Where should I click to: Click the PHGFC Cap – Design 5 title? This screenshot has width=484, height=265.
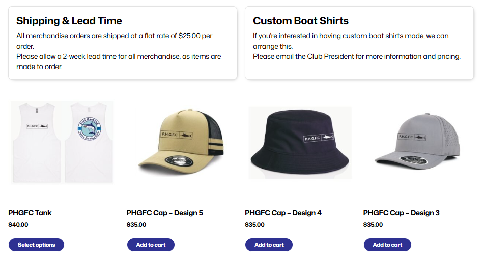[164, 213]
